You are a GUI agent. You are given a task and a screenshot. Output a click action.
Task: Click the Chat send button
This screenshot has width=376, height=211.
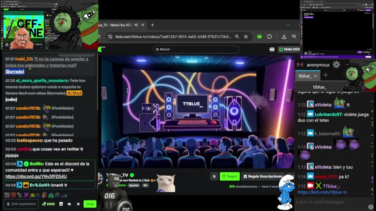click(90, 204)
